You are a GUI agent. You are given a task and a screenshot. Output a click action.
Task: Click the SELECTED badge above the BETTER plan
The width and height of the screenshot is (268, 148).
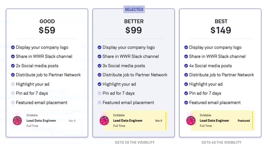click(134, 9)
